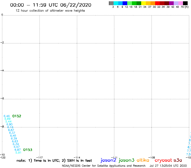191x168 pixels.
Task: Select the 6.67 wave height reading
Action: click(17, 147)
